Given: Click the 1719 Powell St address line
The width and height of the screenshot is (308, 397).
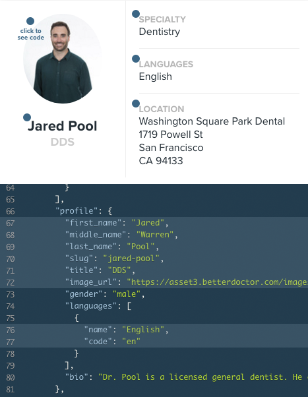Looking at the screenshot, I should tap(171, 135).
